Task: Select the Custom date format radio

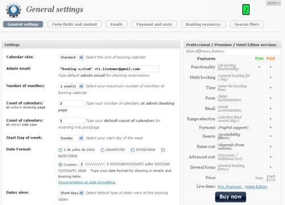Action: pos(60,165)
